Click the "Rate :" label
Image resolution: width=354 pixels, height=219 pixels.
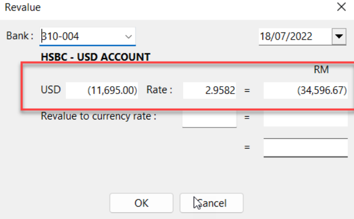pos(159,90)
